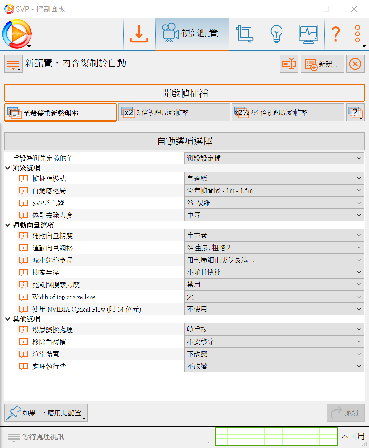
Task: Click the lightbulb tips icon
Action: tap(276, 34)
